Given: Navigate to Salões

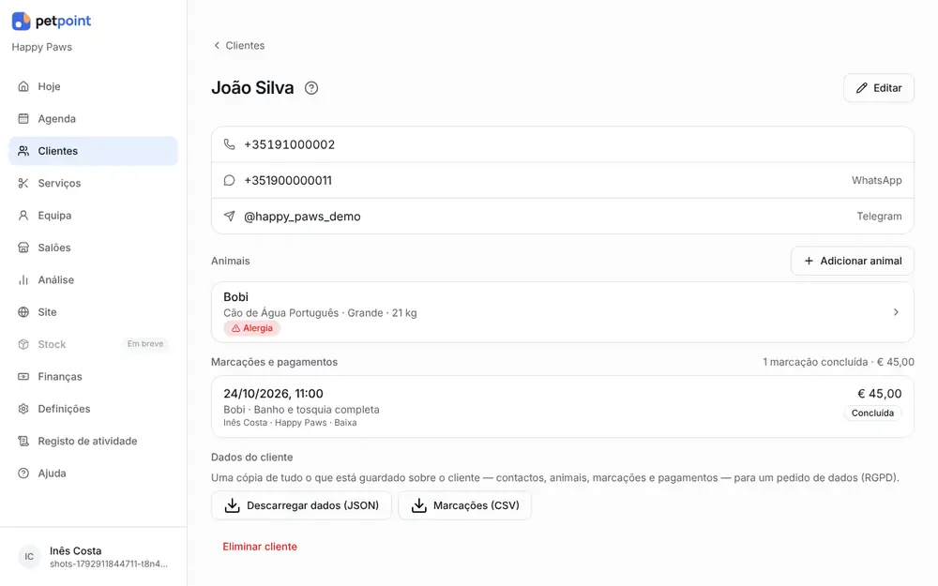Looking at the screenshot, I should coord(93,248).
